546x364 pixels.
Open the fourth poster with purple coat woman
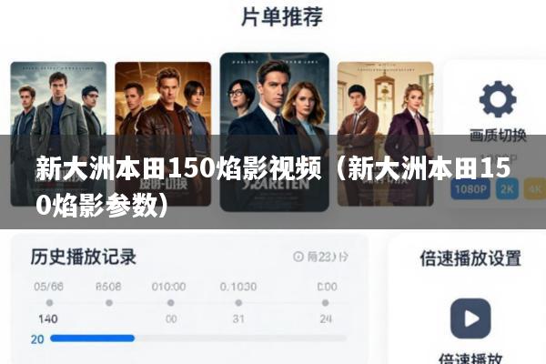[x=386, y=134]
